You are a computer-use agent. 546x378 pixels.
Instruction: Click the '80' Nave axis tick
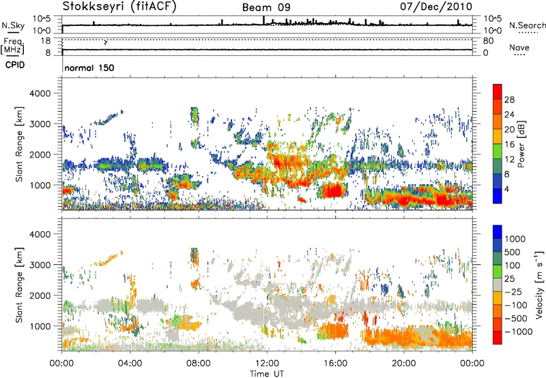[x=488, y=41]
